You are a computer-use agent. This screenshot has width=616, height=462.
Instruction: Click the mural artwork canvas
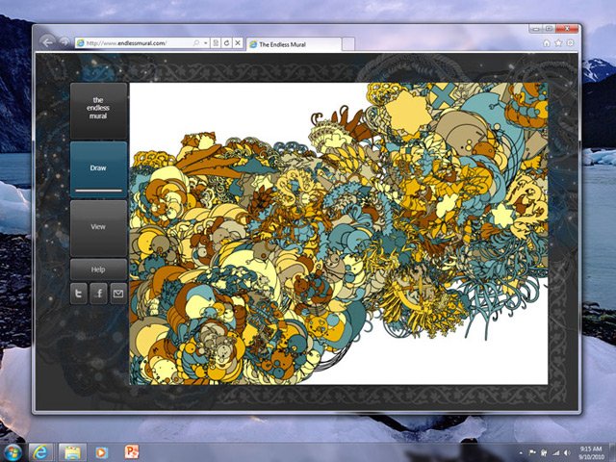(x=339, y=233)
